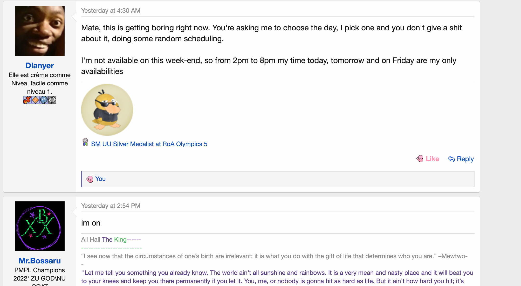
Task: Open the "You" liker profile link
Action: [100, 179]
